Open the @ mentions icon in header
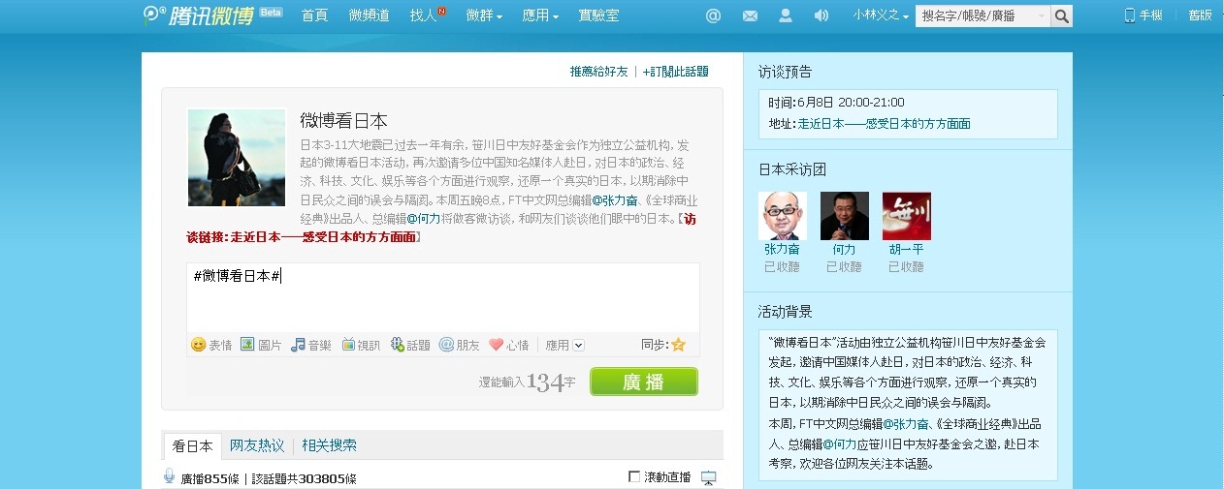 [714, 15]
